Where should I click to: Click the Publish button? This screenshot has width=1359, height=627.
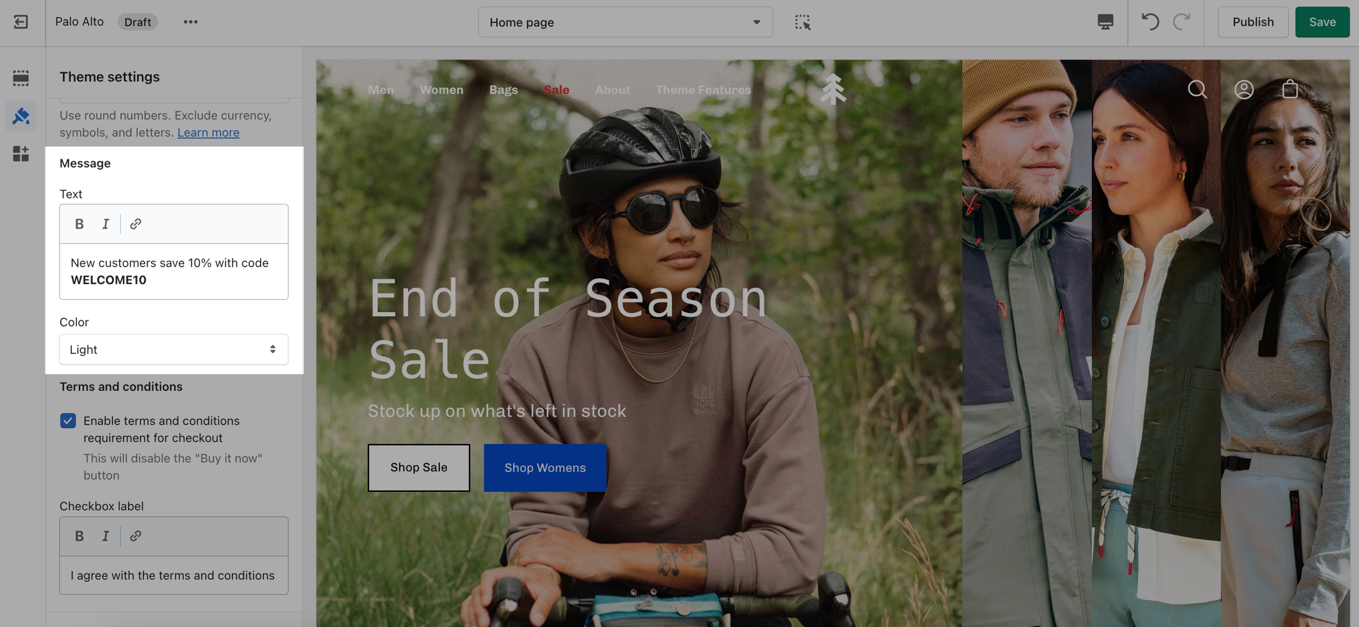[1253, 22]
